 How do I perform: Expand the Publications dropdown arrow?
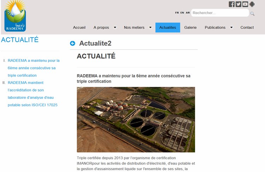click(231, 28)
